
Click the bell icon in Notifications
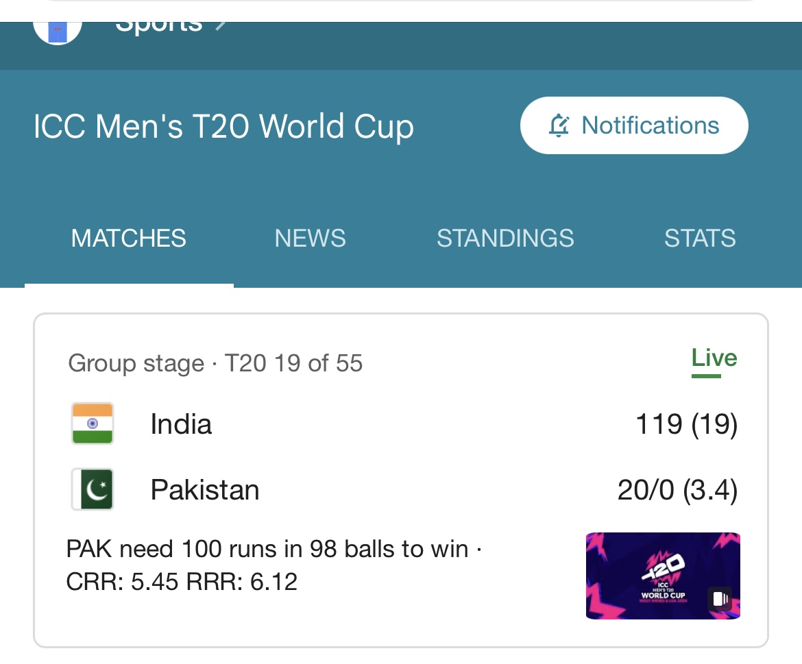tap(559, 125)
